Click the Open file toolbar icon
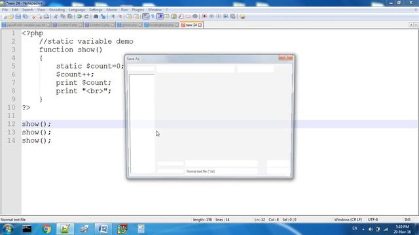 click(x=11, y=16)
